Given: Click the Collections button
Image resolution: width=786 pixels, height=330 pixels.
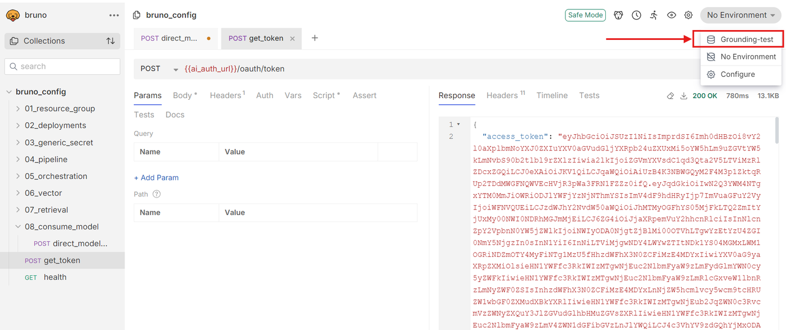Looking at the screenshot, I should (62, 41).
